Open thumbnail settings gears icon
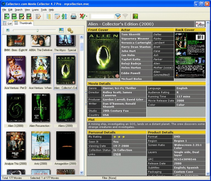This screenshot has height=181, width=211. click(x=70, y=30)
